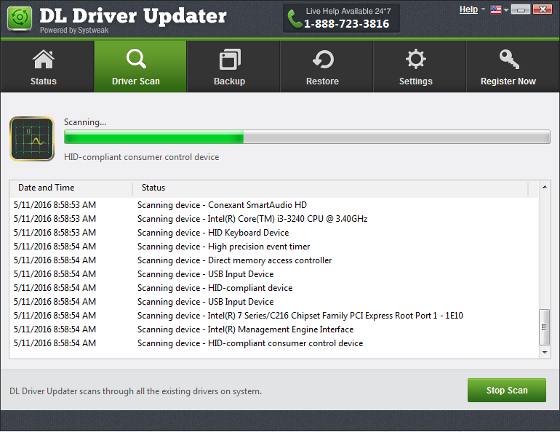Sort by the Date and Time column header
560x432 pixels.
47,188
